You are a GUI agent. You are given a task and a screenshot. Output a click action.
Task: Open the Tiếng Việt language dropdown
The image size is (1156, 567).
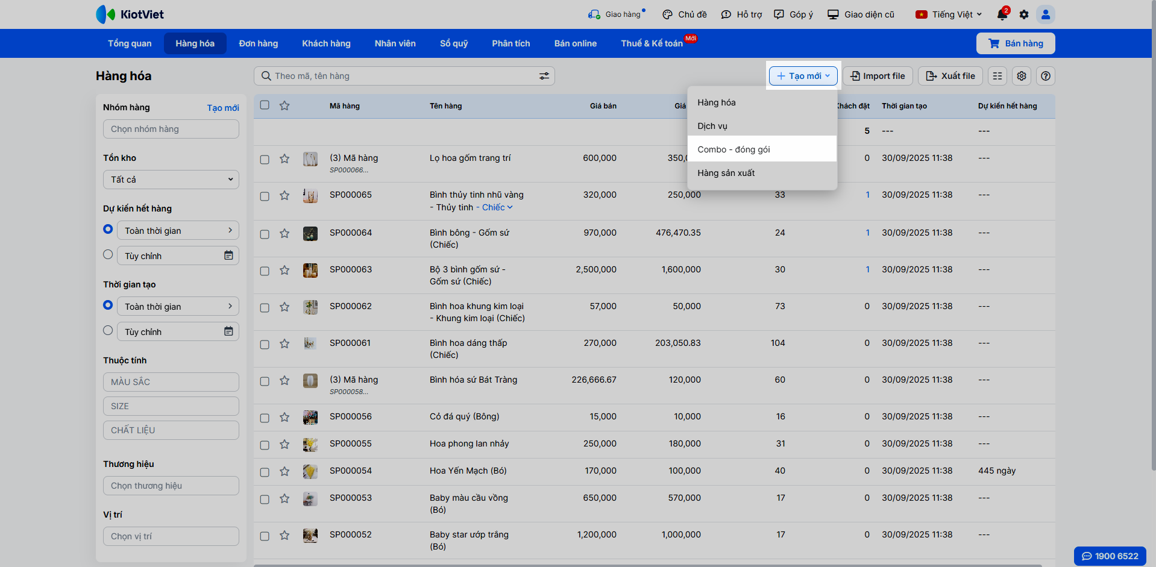(x=949, y=14)
